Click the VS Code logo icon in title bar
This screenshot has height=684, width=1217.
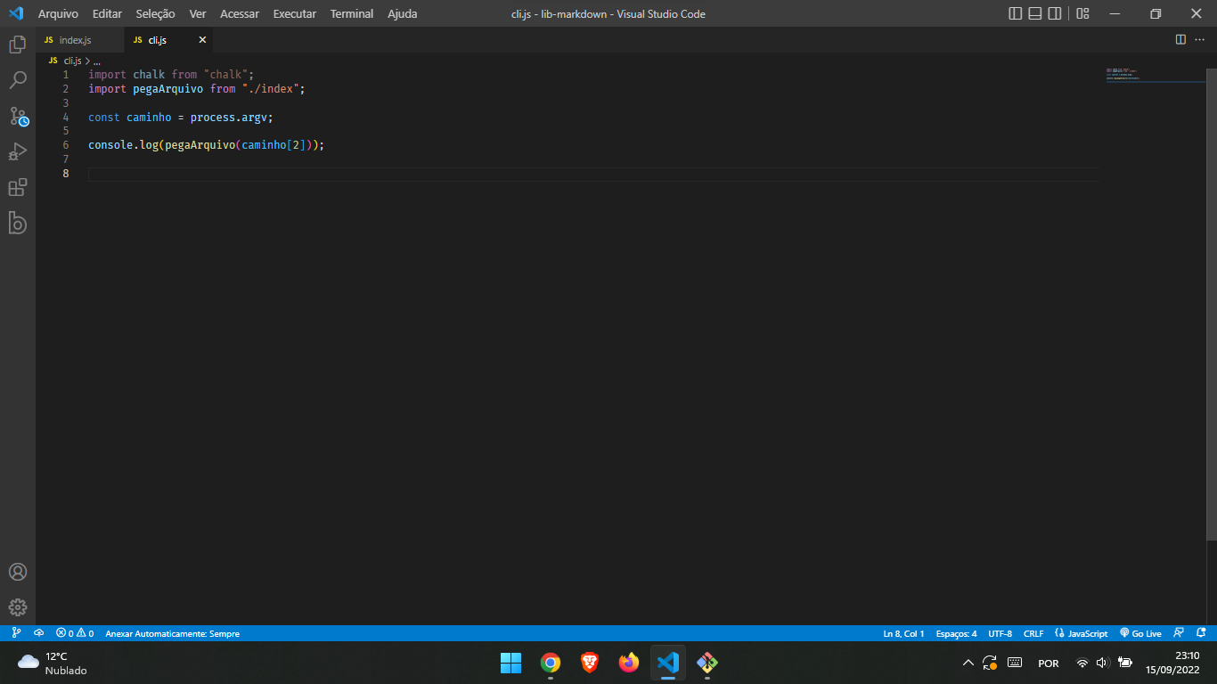[x=15, y=13]
